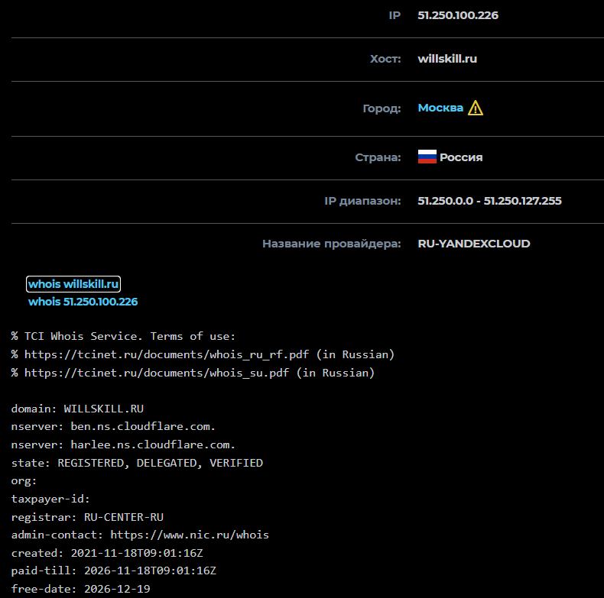The image size is (604, 598).
Task: Click the nserver harlee.ns.cloudflare.com line
Action: click(x=123, y=444)
